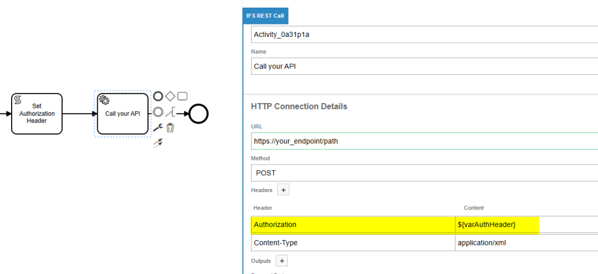
Task: Click the URL field with https://your_endpoint/path
Action: click(421, 141)
